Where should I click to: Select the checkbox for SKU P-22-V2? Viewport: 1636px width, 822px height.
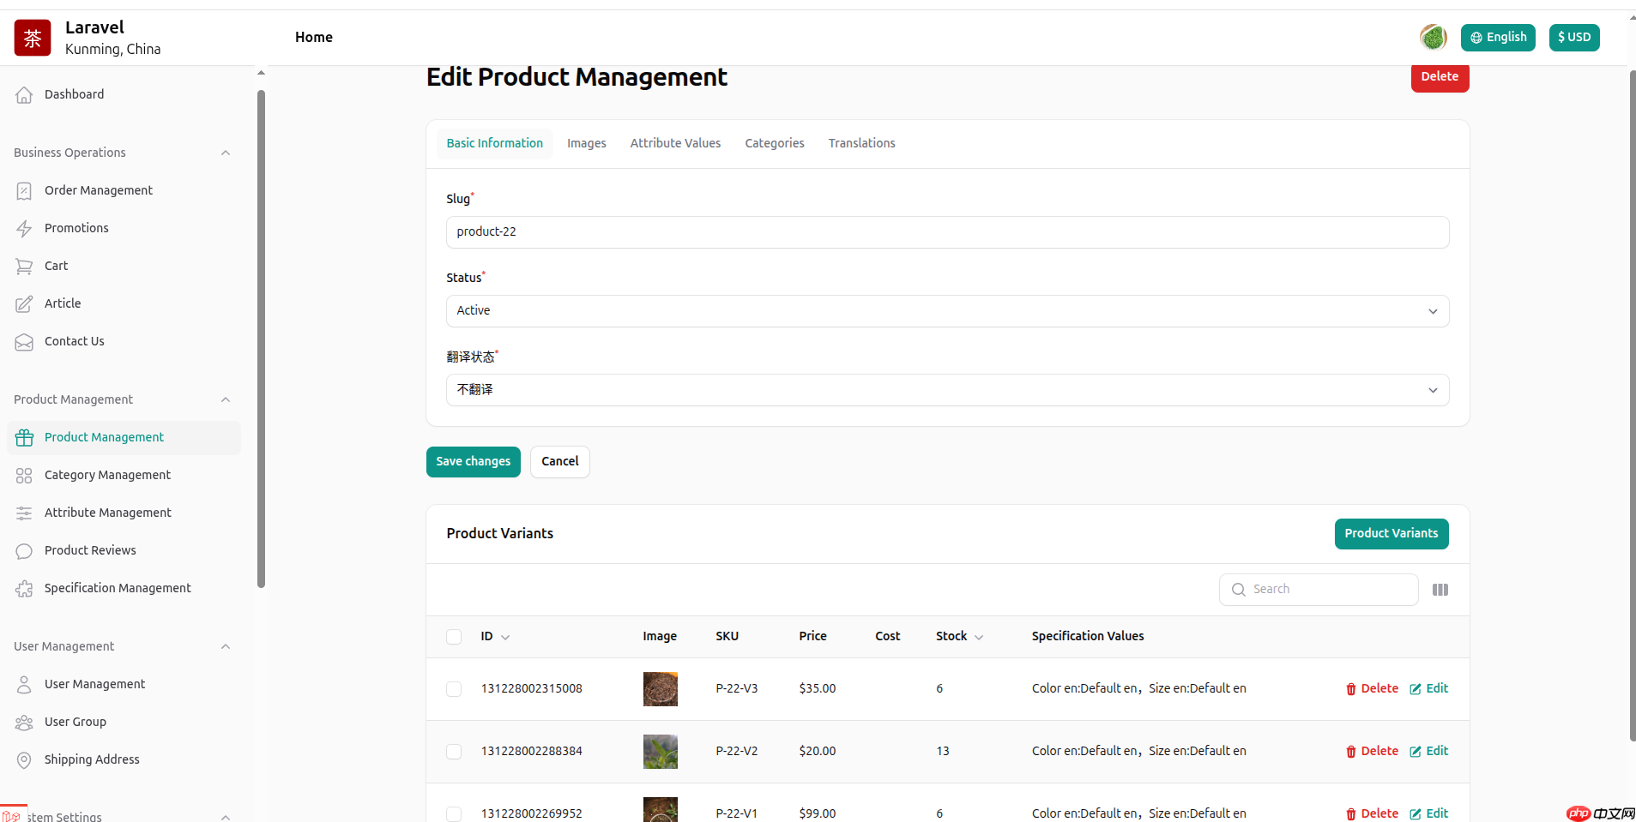click(454, 752)
